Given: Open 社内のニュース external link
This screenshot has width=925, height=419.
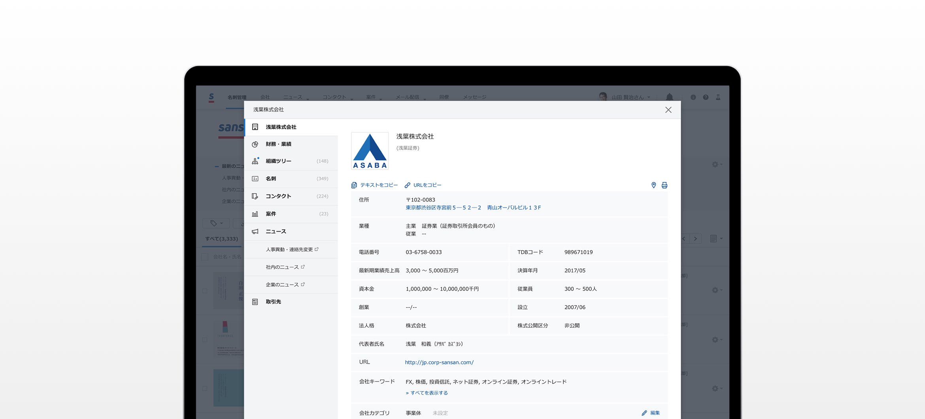Looking at the screenshot, I should click(285, 267).
